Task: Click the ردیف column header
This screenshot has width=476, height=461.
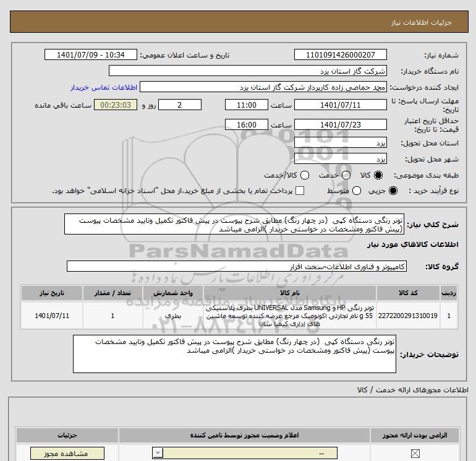Action: 449,293
